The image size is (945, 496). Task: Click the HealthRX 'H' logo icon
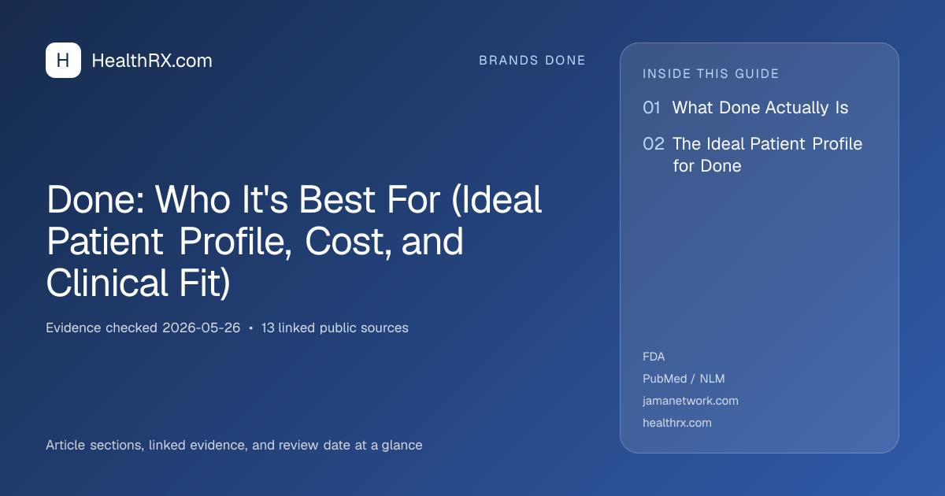click(x=63, y=61)
